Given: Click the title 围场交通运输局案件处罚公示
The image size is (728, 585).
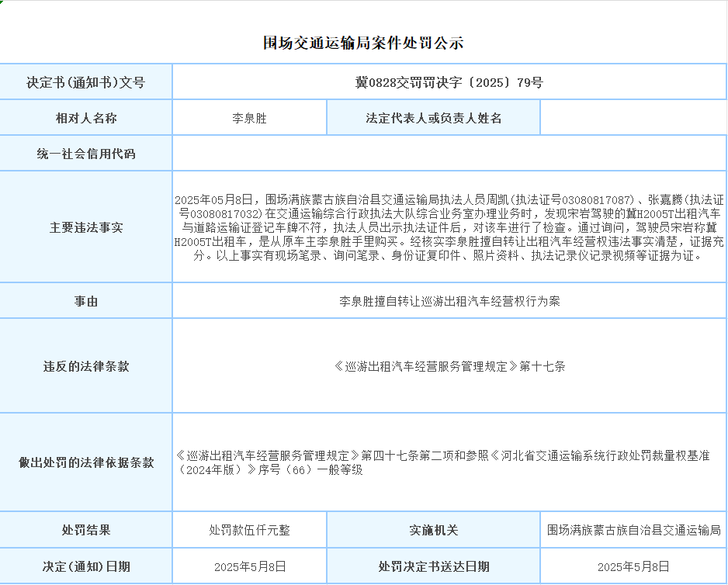Looking at the screenshot, I should coord(363,43).
